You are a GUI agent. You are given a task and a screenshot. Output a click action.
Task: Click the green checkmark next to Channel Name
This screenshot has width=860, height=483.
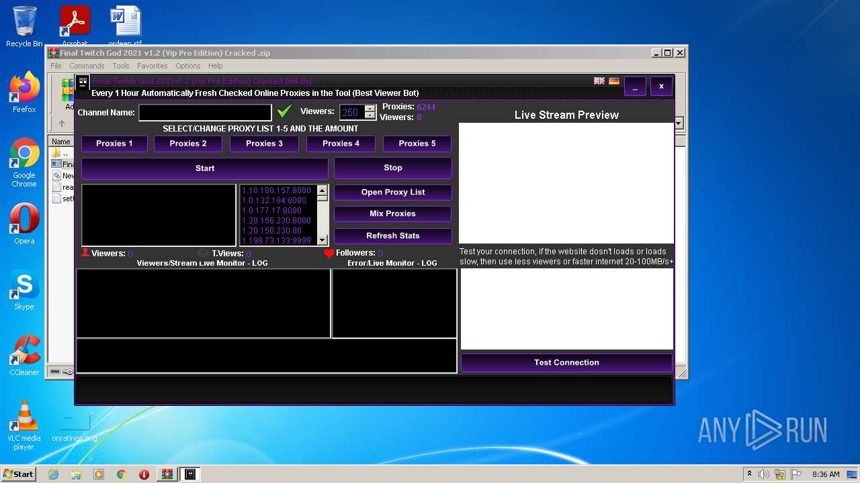coord(284,111)
